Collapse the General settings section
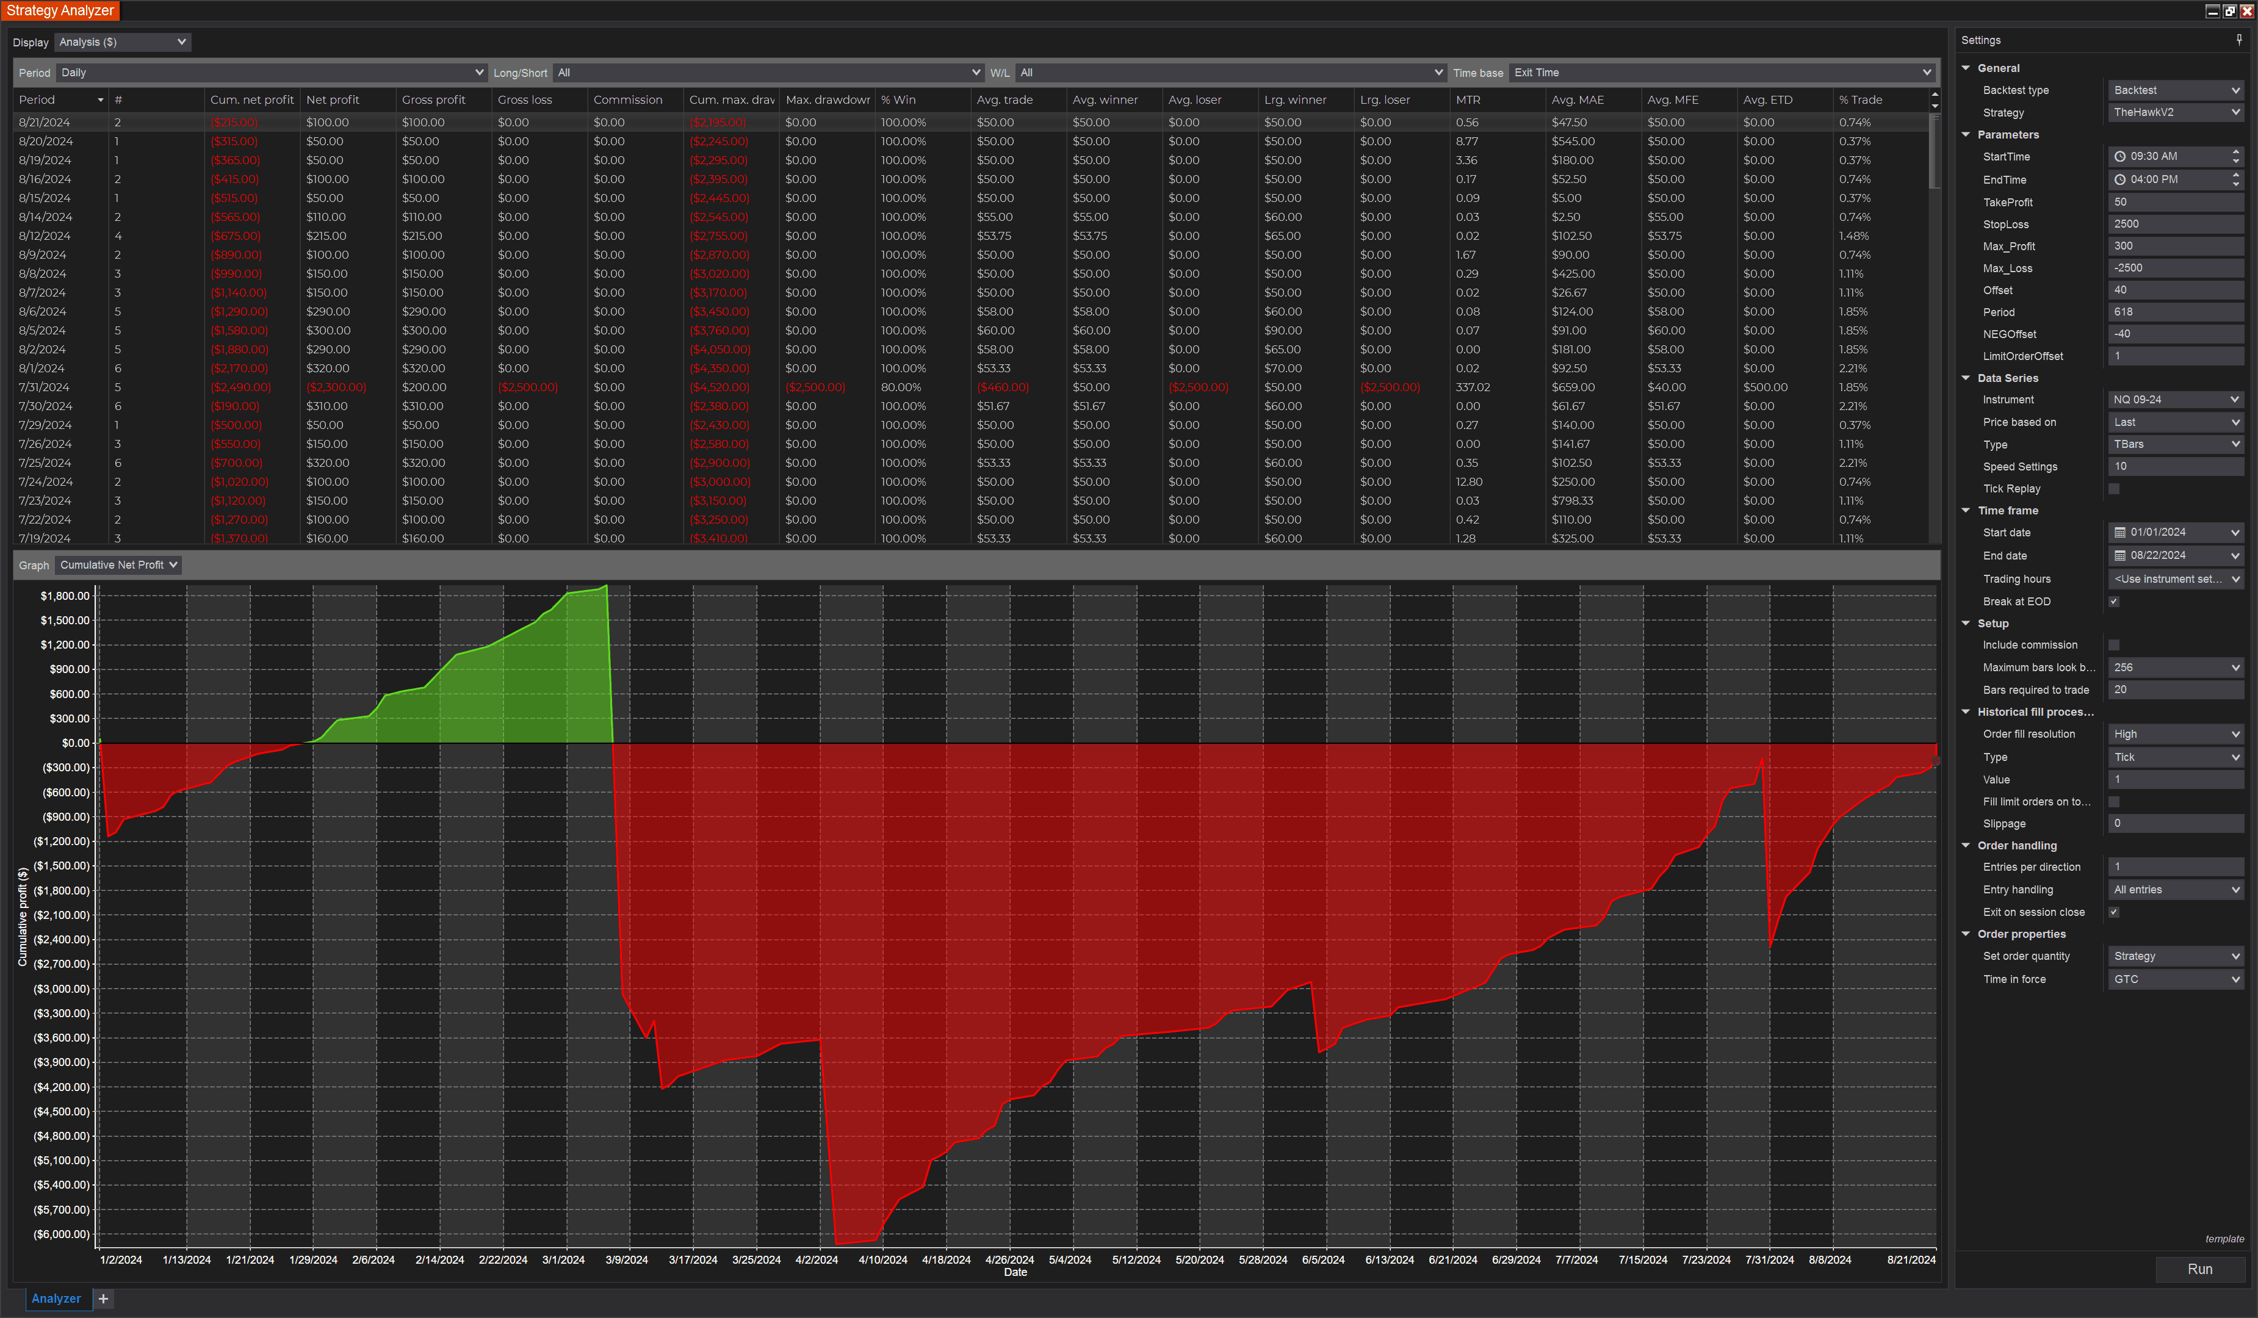Image resolution: width=2258 pixels, height=1318 pixels. [x=1966, y=68]
